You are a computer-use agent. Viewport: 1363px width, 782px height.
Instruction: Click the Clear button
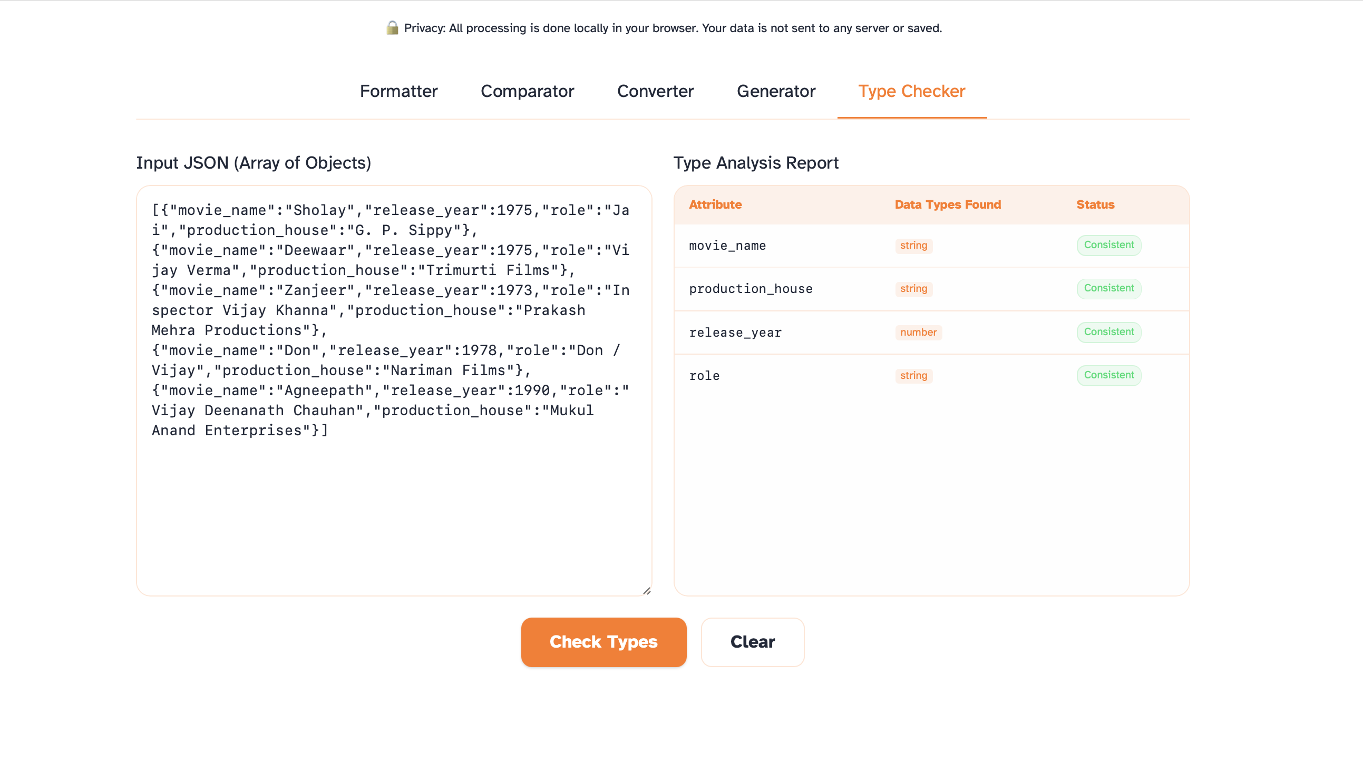point(752,642)
